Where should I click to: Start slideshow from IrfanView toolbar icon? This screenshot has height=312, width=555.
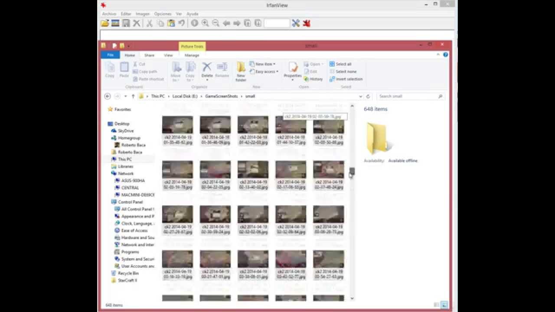click(x=115, y=23)
